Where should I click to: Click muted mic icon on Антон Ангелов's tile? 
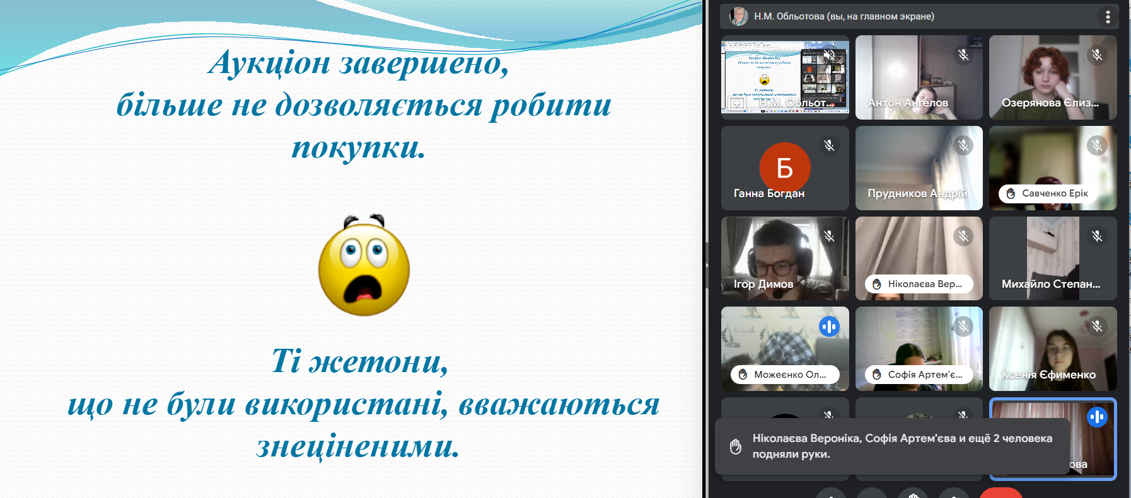[x=963, y=55]
